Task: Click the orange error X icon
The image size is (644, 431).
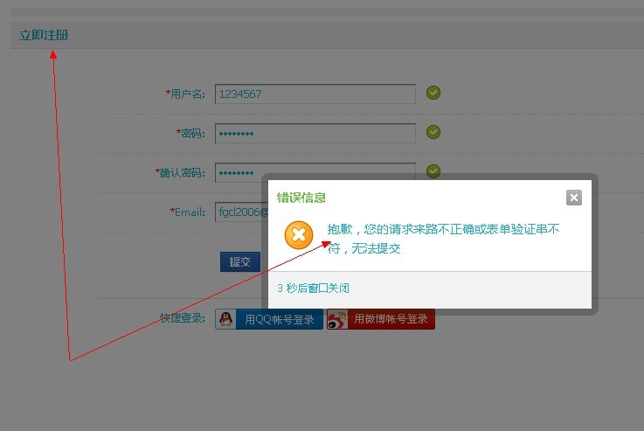Action: (299, 235)
